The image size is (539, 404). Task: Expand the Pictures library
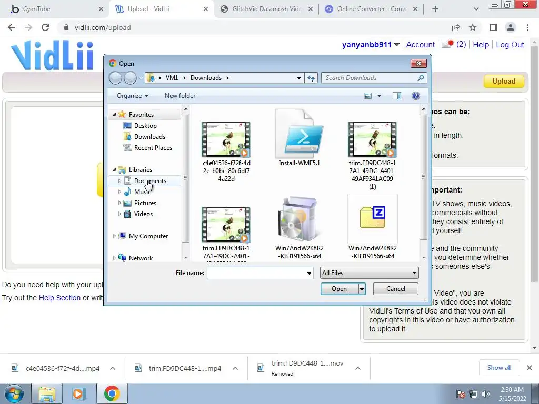[x=119, y=203]
